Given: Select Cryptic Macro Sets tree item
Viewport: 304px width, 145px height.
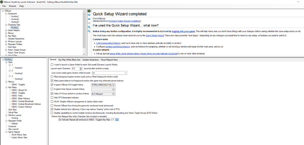Looking at the screenshot, I should (19, 137).
